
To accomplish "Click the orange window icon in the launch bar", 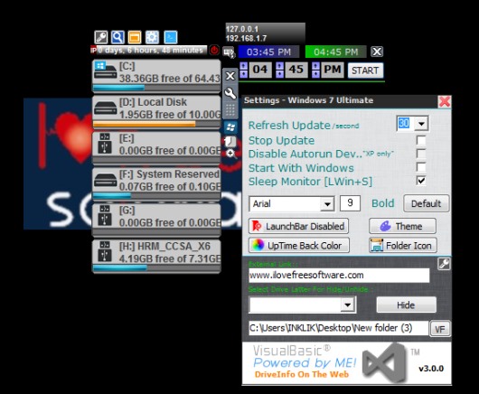I will coord(135,37).
